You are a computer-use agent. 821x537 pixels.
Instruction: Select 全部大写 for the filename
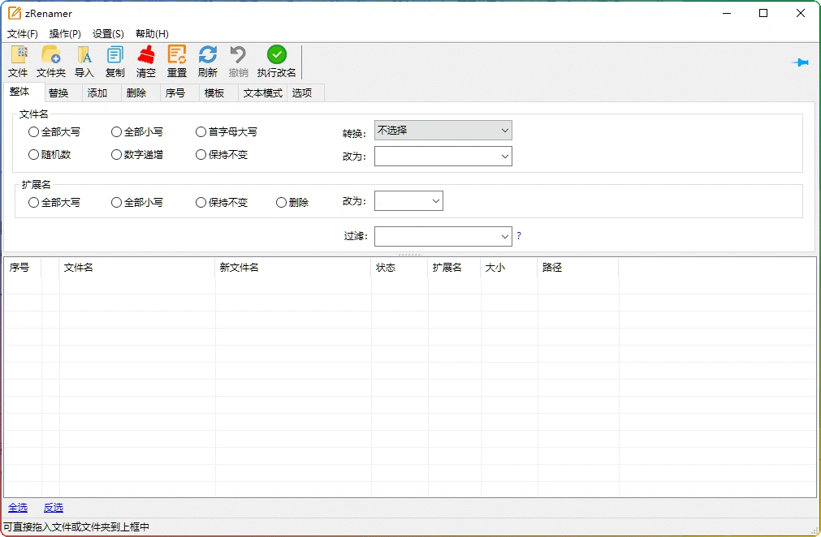(x=32, y=131)
